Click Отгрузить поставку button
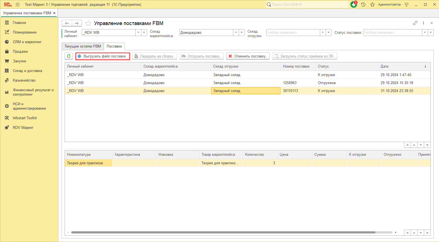 (x=202, y=56)
